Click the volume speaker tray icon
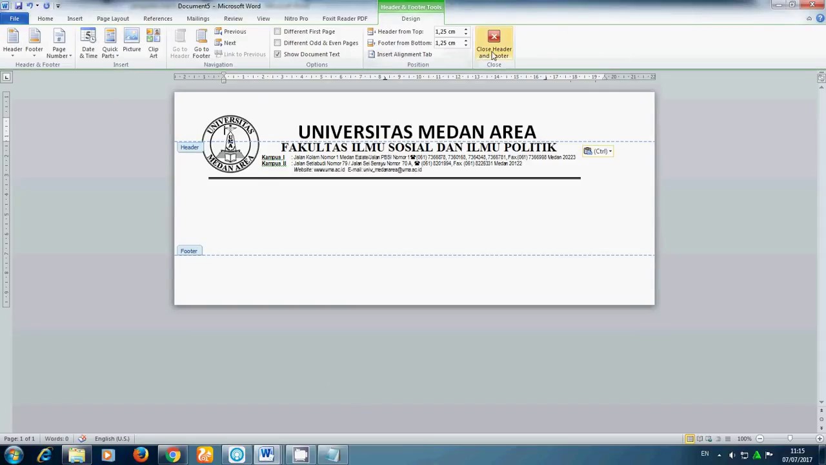Screen dimensions: 826x465 [732, 455]
